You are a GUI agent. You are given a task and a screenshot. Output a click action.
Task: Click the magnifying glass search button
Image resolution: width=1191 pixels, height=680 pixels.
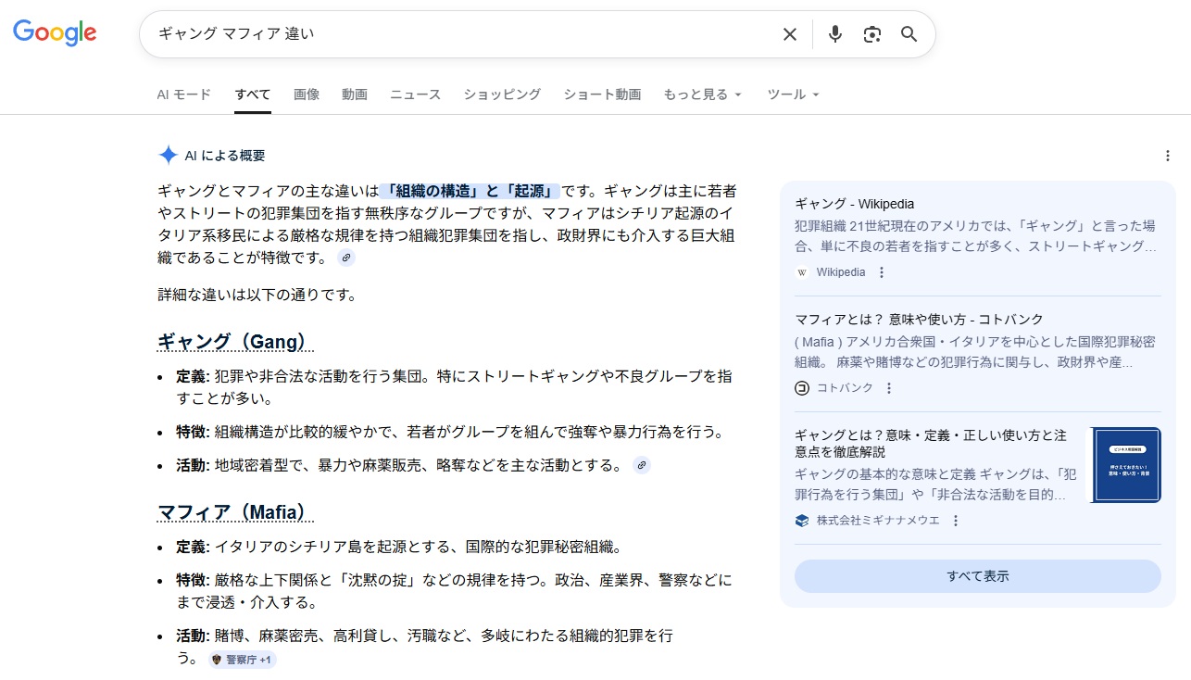pos(909,34)
